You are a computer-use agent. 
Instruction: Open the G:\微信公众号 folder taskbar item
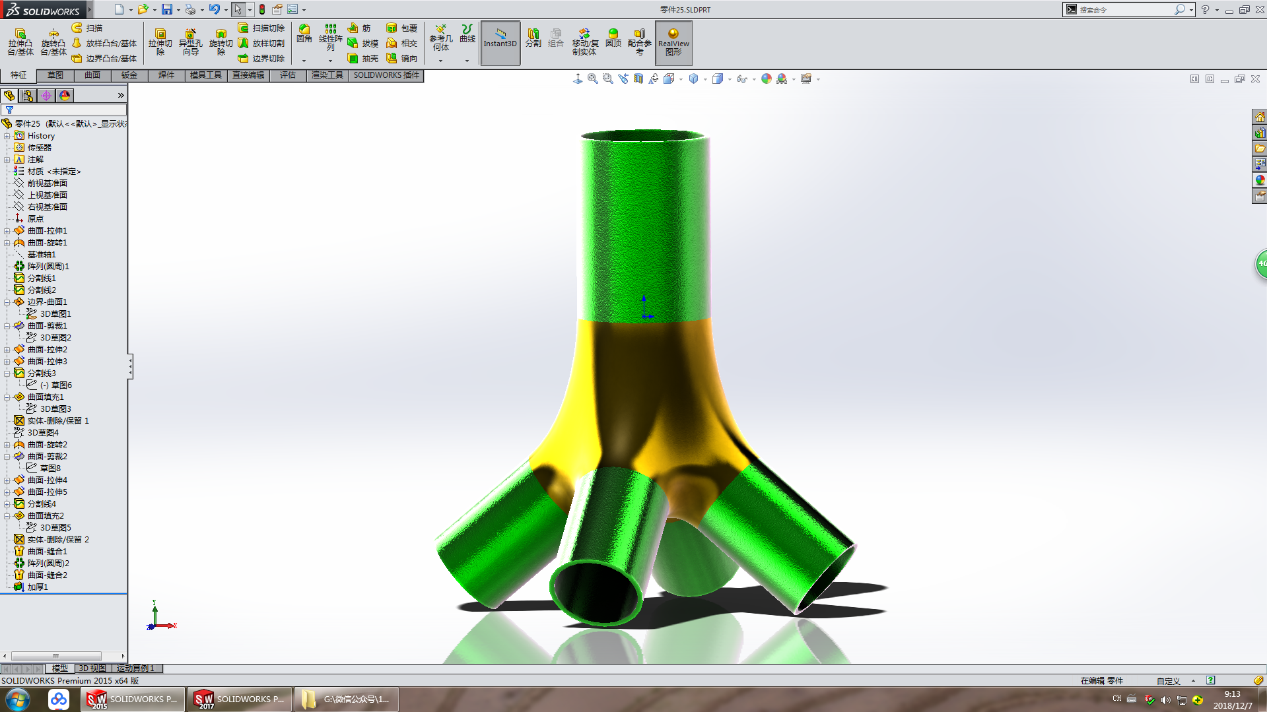click(347, 699)
